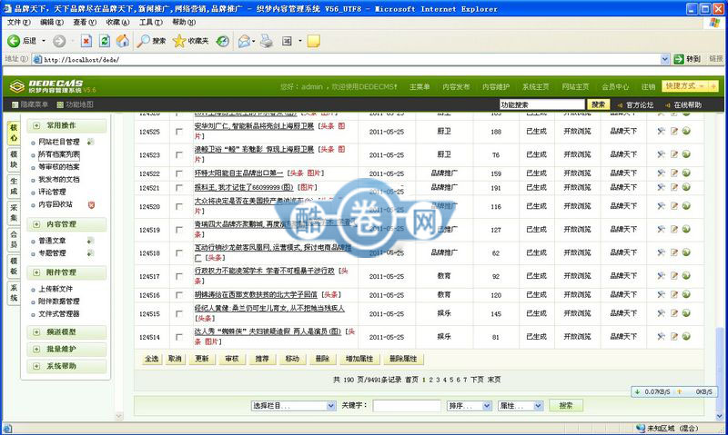Click the green preview icon in row 124514
Viewport: 728px width, 435px height.
[686, 336]
